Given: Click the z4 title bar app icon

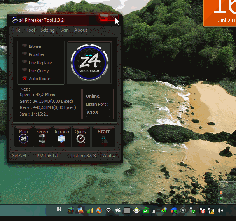Looking at the screenshot, I should point(15,20).
